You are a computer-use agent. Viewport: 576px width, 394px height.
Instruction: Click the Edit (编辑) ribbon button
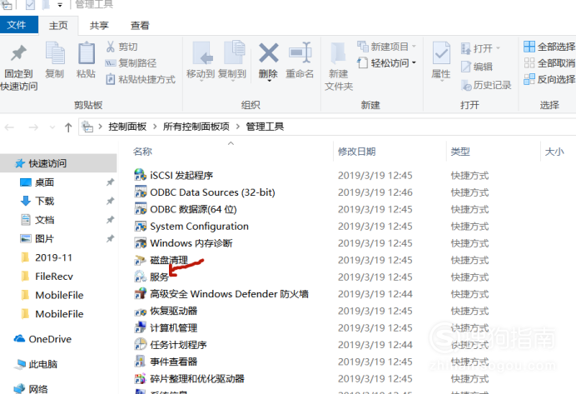(x=477, y=67)
